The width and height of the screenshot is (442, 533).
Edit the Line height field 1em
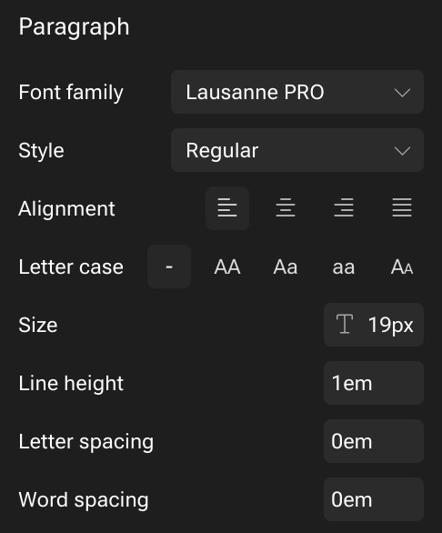coord(374,383)
